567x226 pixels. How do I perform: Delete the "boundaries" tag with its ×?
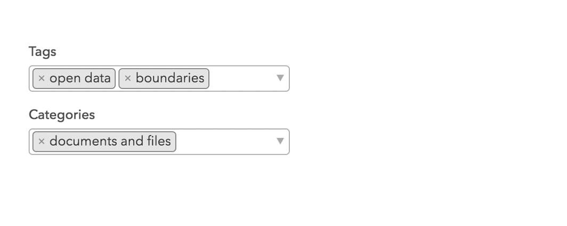pyautogui.click(x=128, y=78)
